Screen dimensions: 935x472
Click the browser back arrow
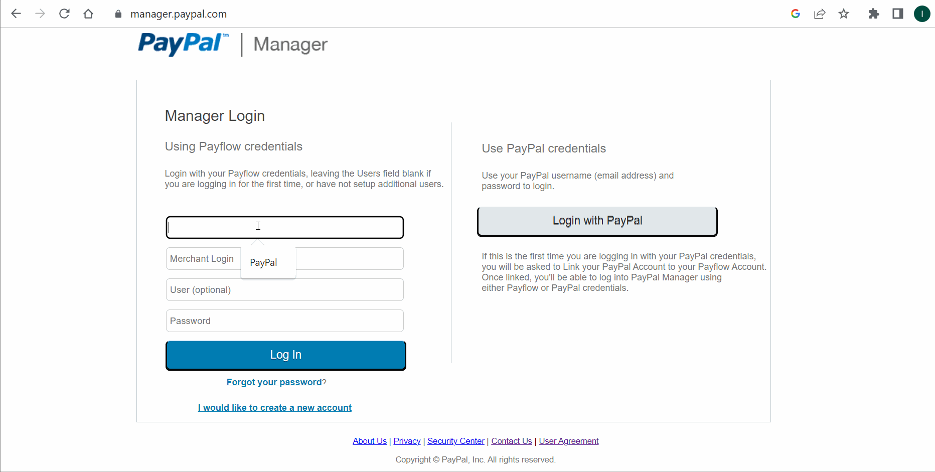(x=16, y=14)
